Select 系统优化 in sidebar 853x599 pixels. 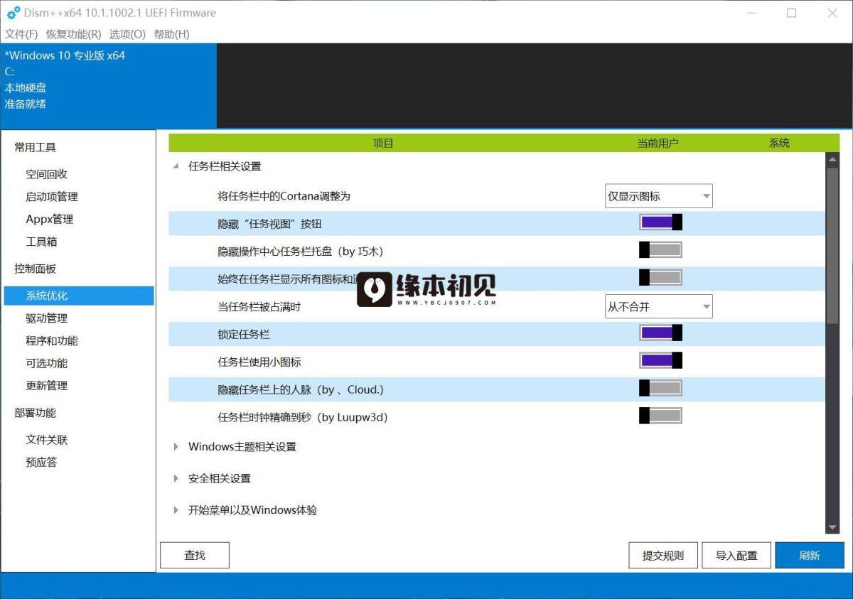pyautogui.click(x=79, y=296)
